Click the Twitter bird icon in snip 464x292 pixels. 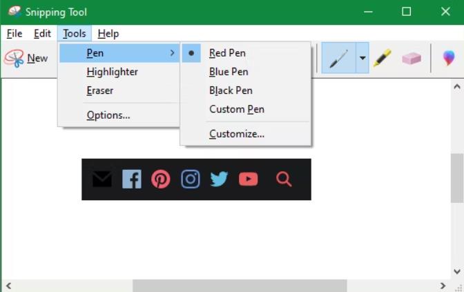[x=219, y=179]
